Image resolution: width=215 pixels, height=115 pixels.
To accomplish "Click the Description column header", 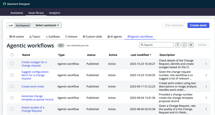I will [167, 55].
